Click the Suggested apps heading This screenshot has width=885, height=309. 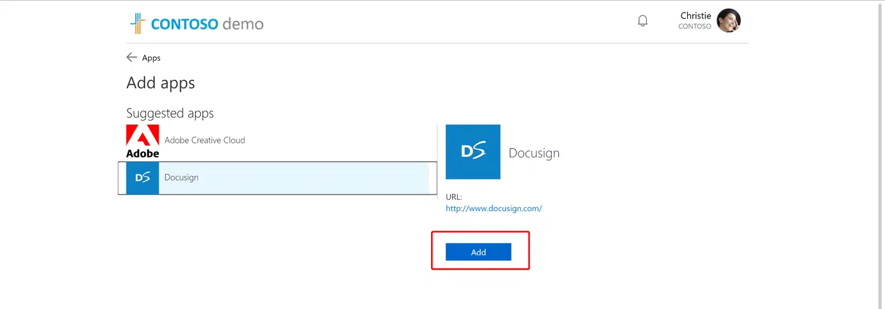click(x=170, y=113)
